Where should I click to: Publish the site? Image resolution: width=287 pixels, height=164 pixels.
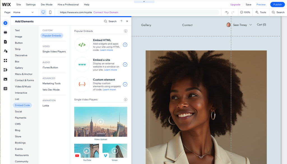(x=277, y=4)
